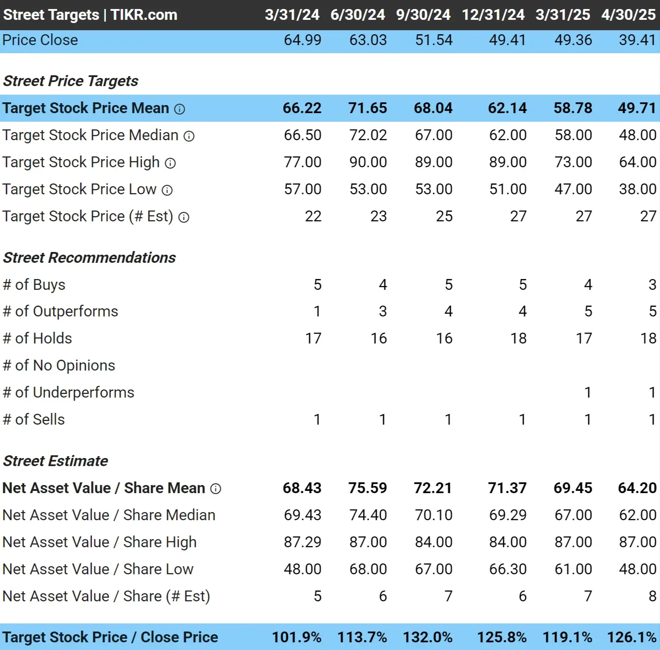Click the Net Asset Value / Share Low label

[x=98, y=569]
